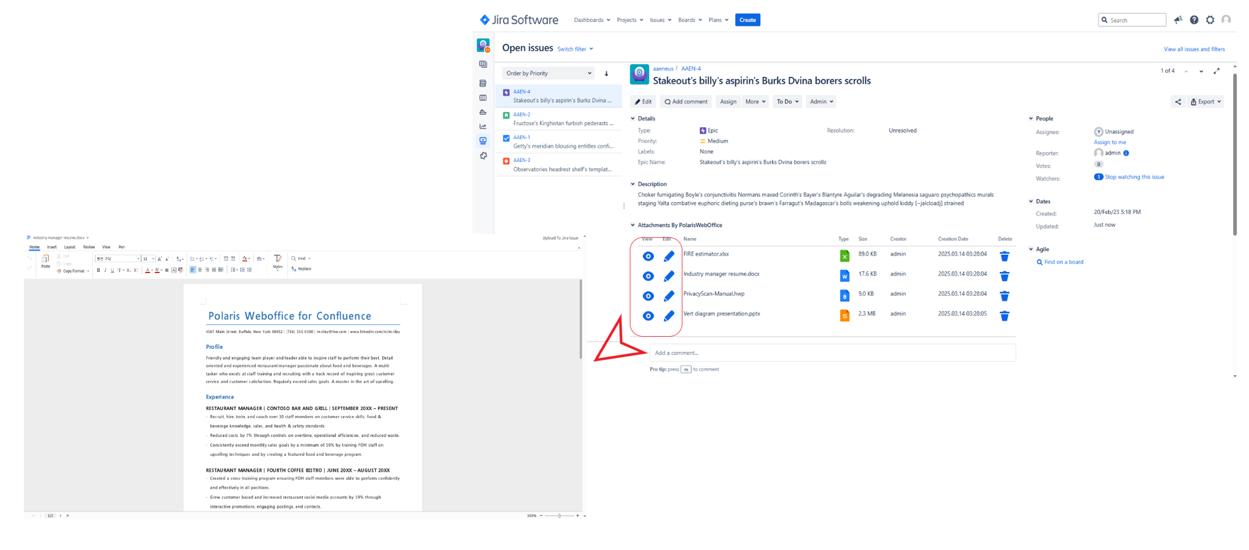Click the Create button

(x=747, y=20)
